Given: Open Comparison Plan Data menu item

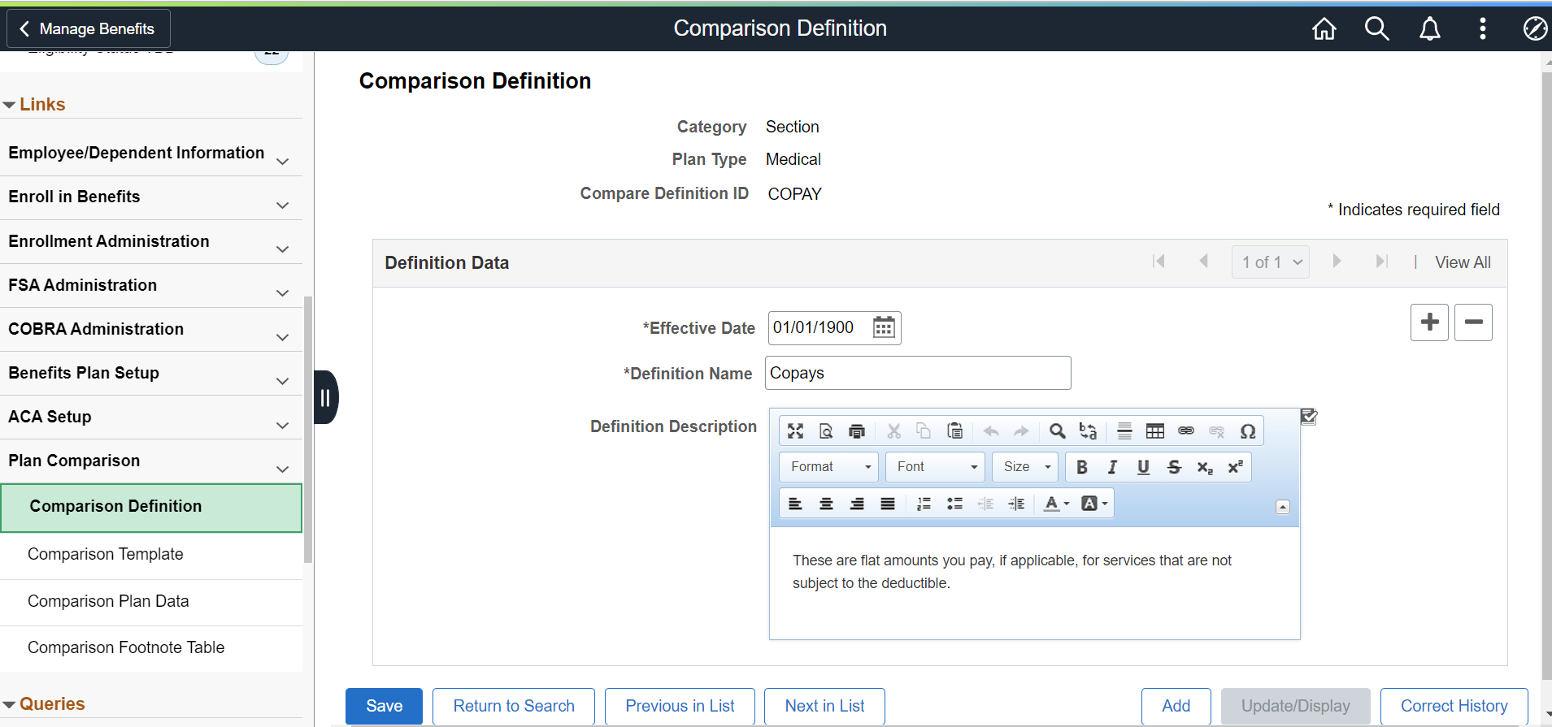Looking at the screenshot, I should 108,602.
